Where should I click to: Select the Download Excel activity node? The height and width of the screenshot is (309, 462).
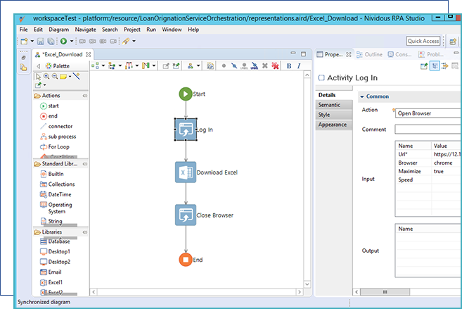click(186, 172)
